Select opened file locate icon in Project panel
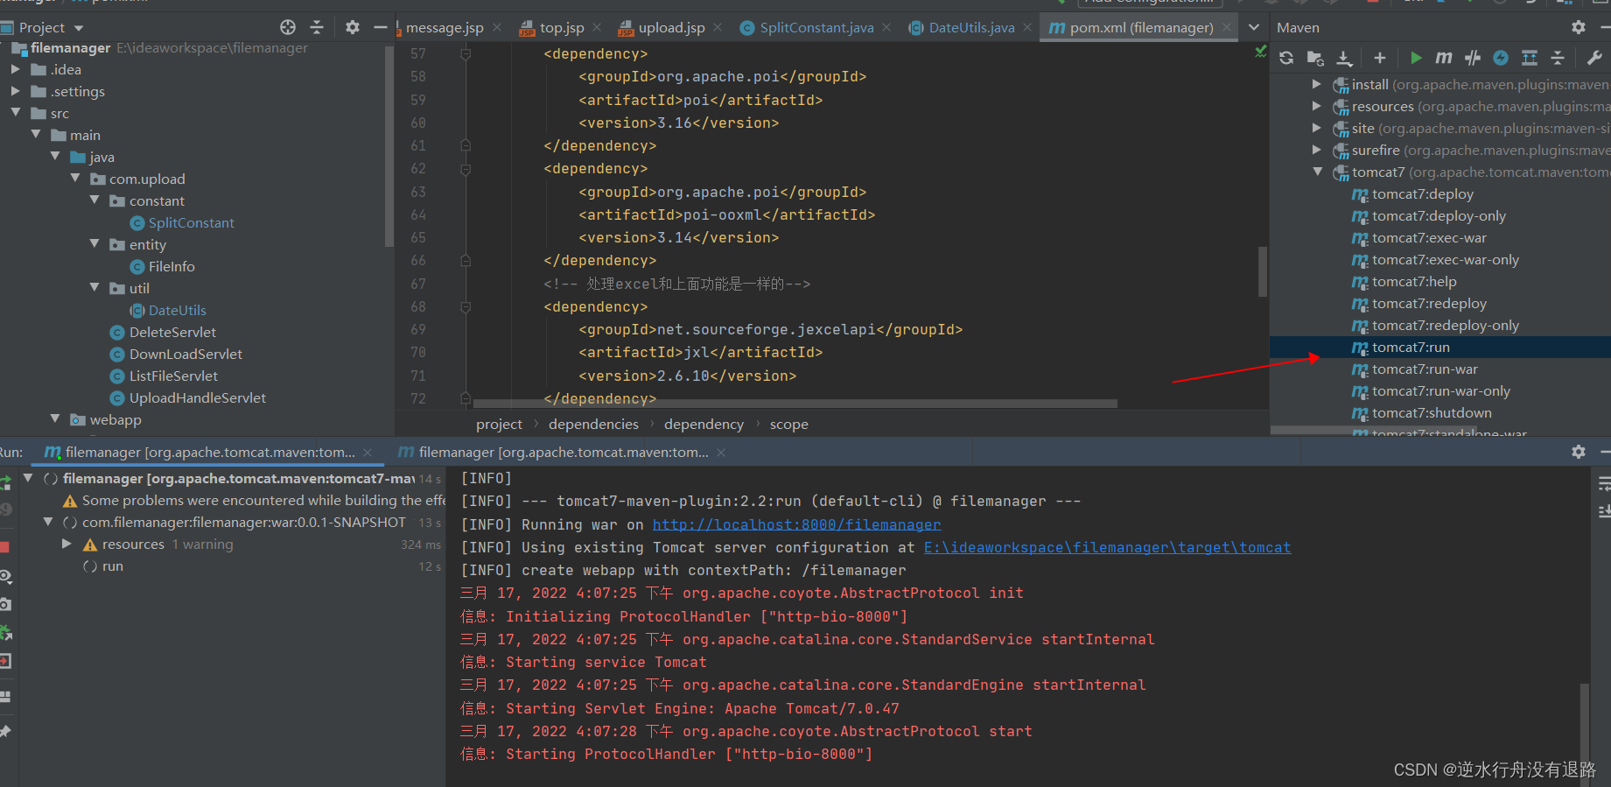 [288, 27]
